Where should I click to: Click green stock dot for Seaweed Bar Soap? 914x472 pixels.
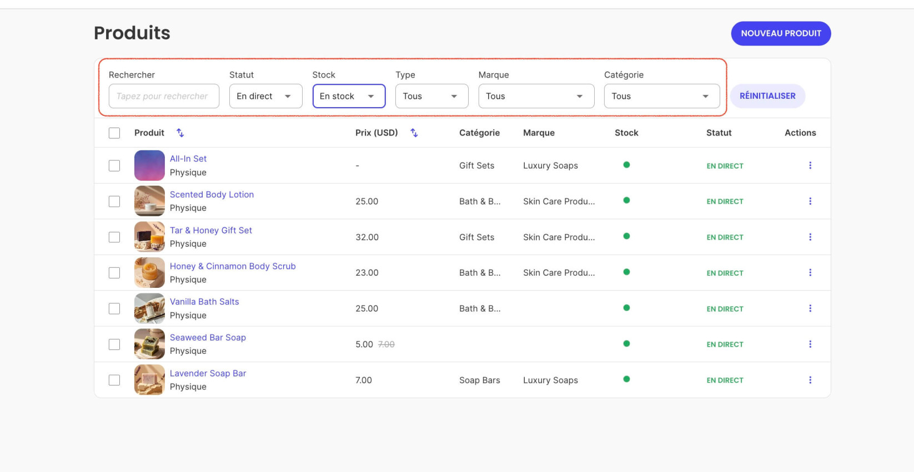(x=626, y=343)
